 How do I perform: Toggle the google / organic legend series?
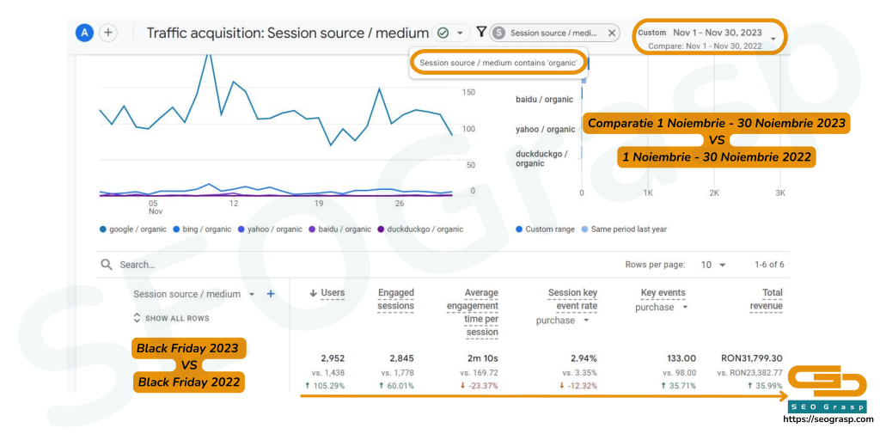point(133,229)
